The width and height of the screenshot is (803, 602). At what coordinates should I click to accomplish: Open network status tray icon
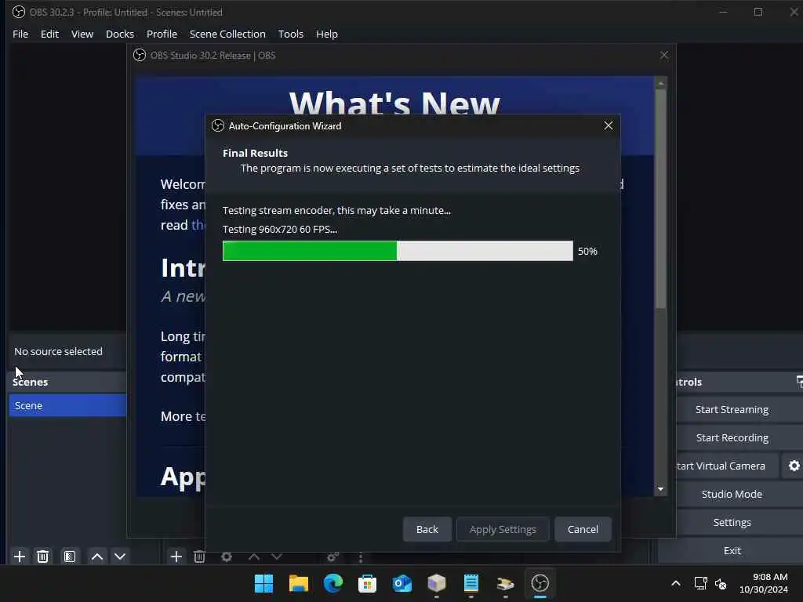(700, 583)
